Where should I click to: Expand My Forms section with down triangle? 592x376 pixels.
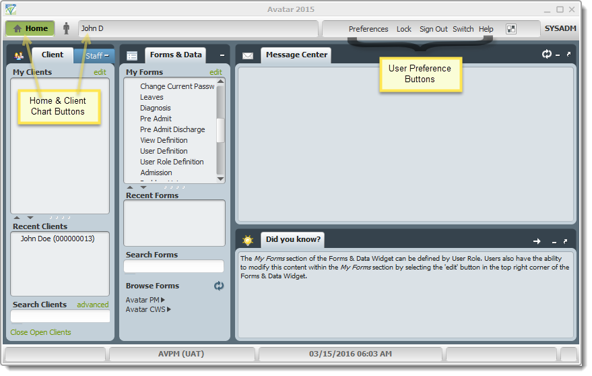click(143, 187)
